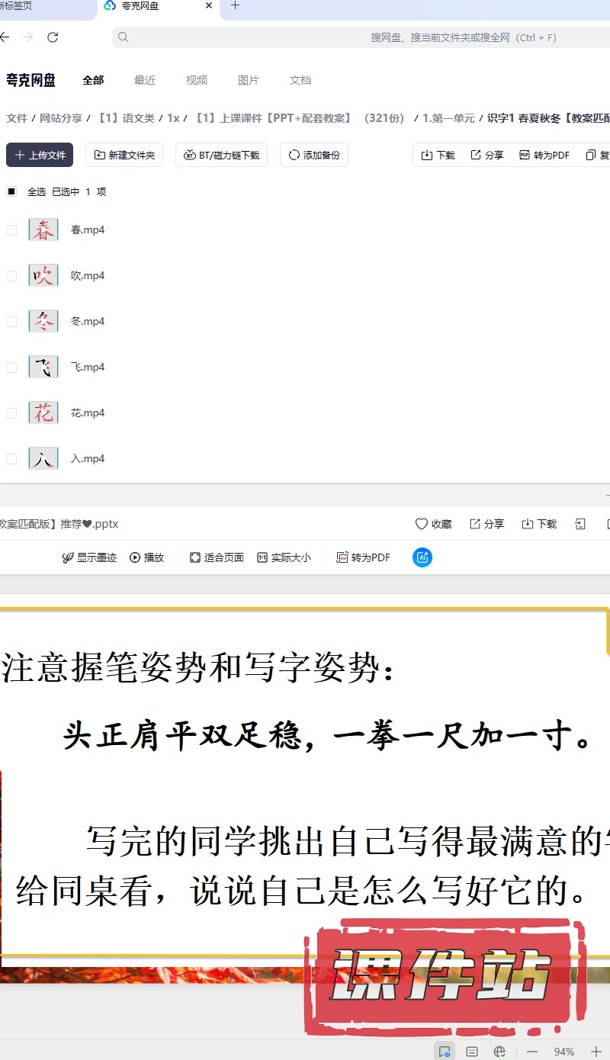Click 实际大小 actual size button
Image resolution: width=610 pixels, height=1060 pixels.
(x=284, y=557)
